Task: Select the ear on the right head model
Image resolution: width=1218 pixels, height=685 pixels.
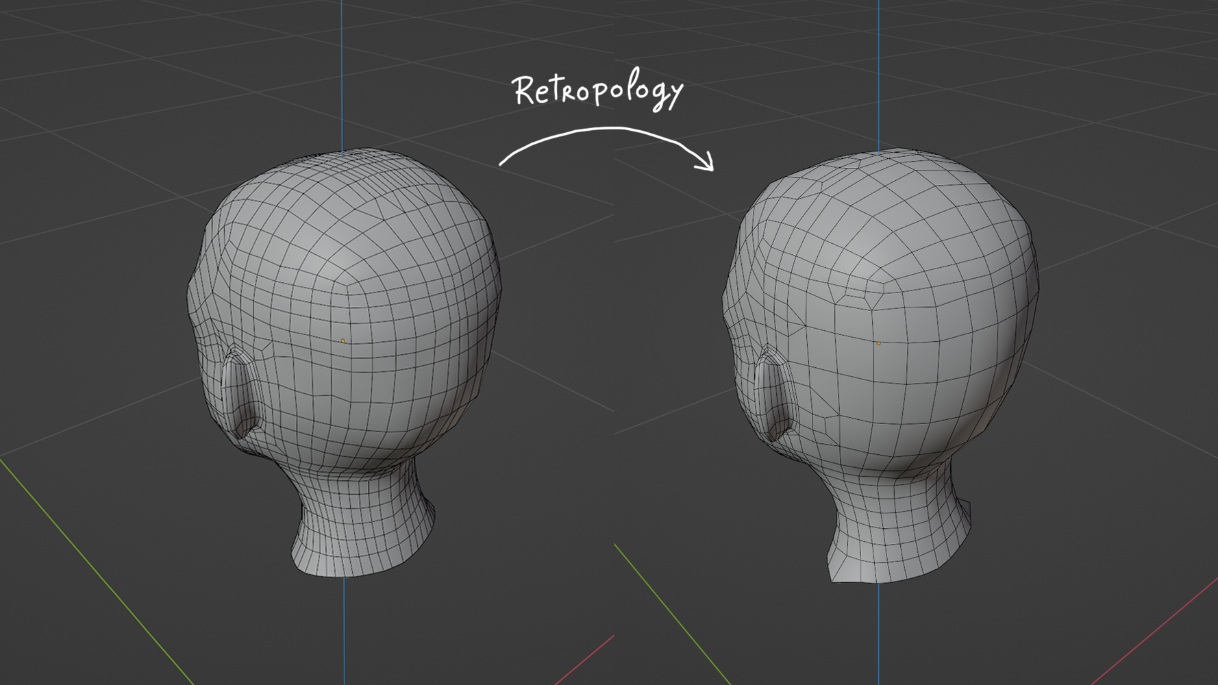Action: point(771,394)
